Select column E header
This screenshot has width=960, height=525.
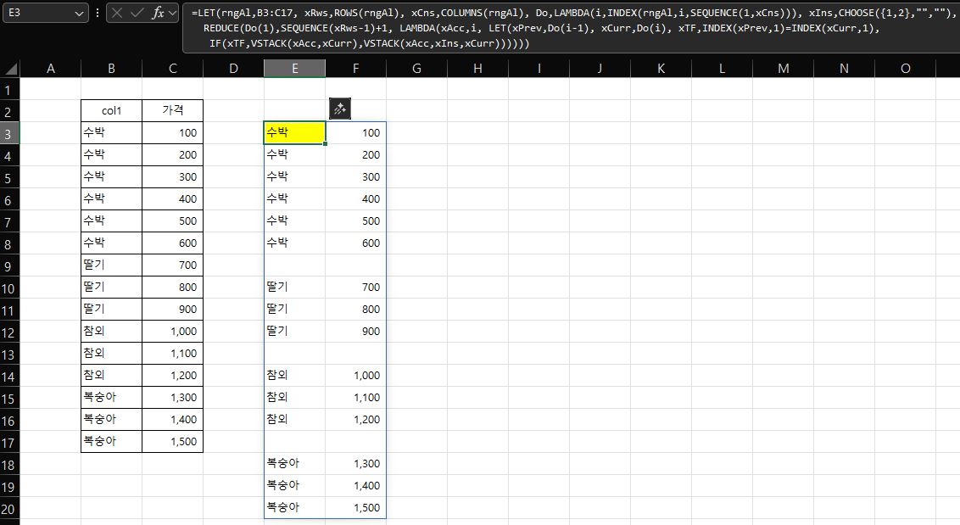(x=294, y=69)
